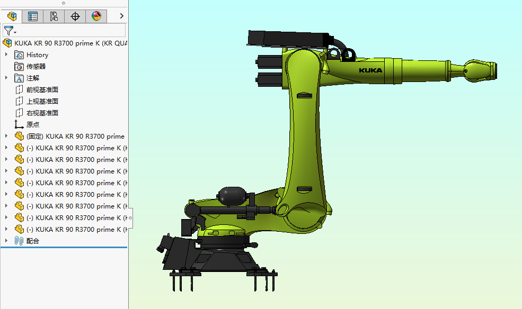Click the split handle dot above the manager tabs
The image size is (522, 309).
coord(64,3)
